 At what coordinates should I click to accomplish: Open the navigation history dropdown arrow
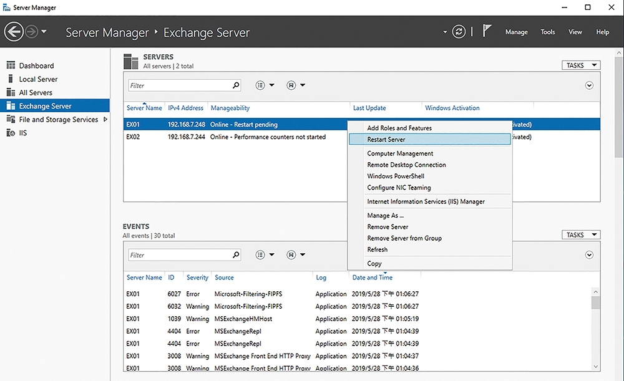pyautogui.click(x=44, y=31)
